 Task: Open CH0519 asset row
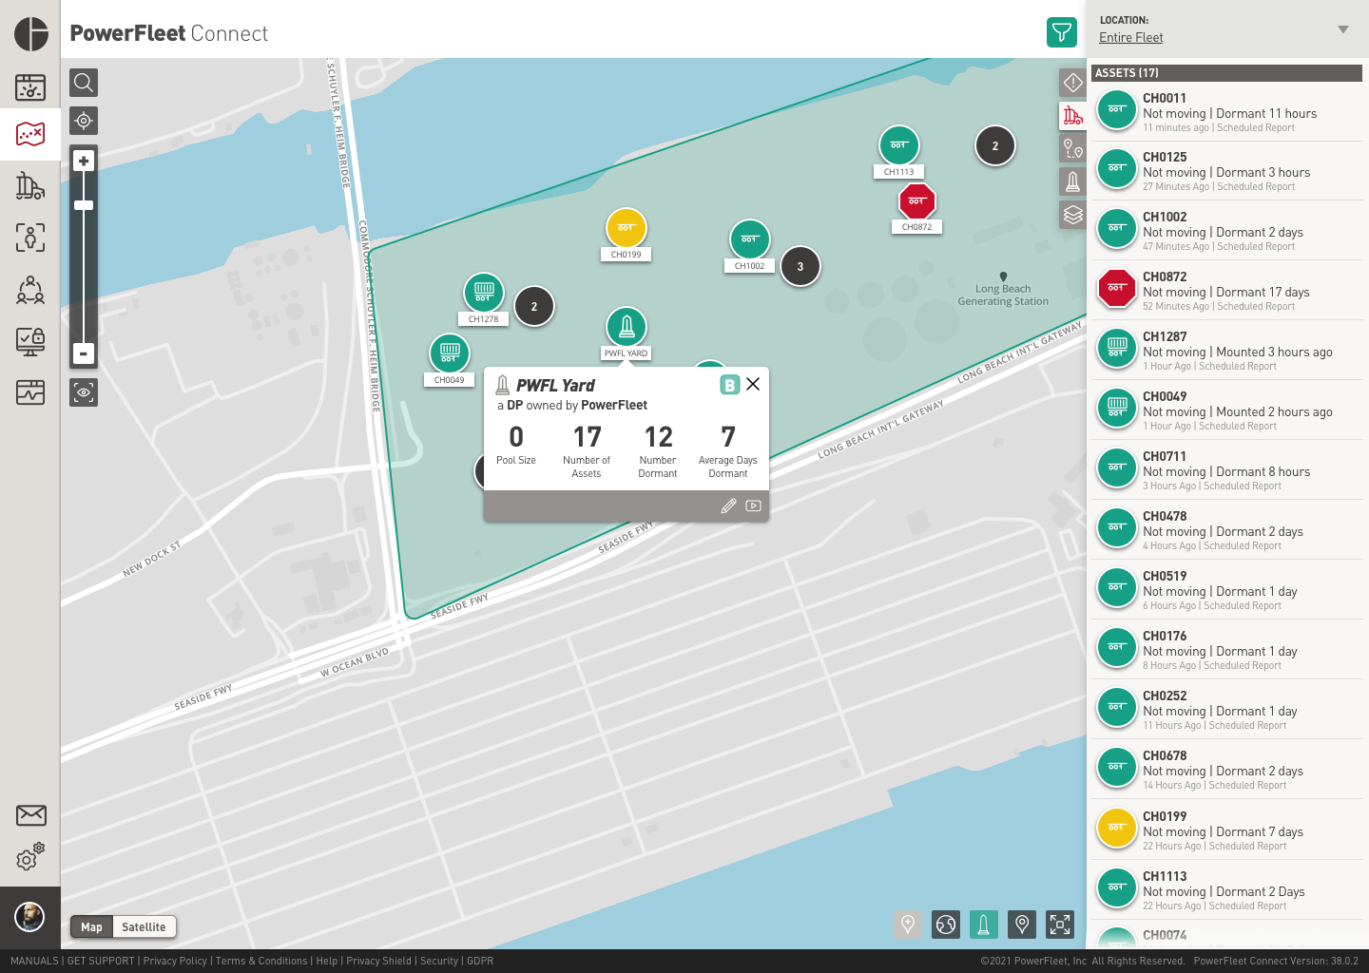1226,590
